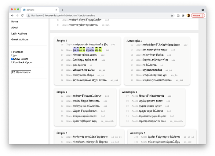Image resolution: width=215 pixels, height=156 pixels.
Task: Click line 87 text in Antistrophe 2
Action: (x=151, y=96)
